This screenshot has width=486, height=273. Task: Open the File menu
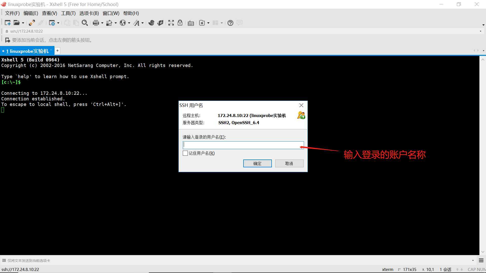[x=12, y=13]
